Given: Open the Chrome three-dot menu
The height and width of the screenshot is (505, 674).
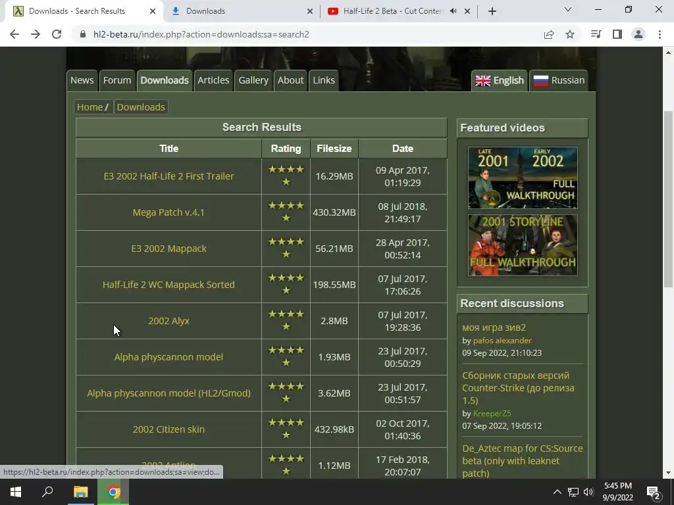Looking at the screenshot, I should (x=660, y=34).
